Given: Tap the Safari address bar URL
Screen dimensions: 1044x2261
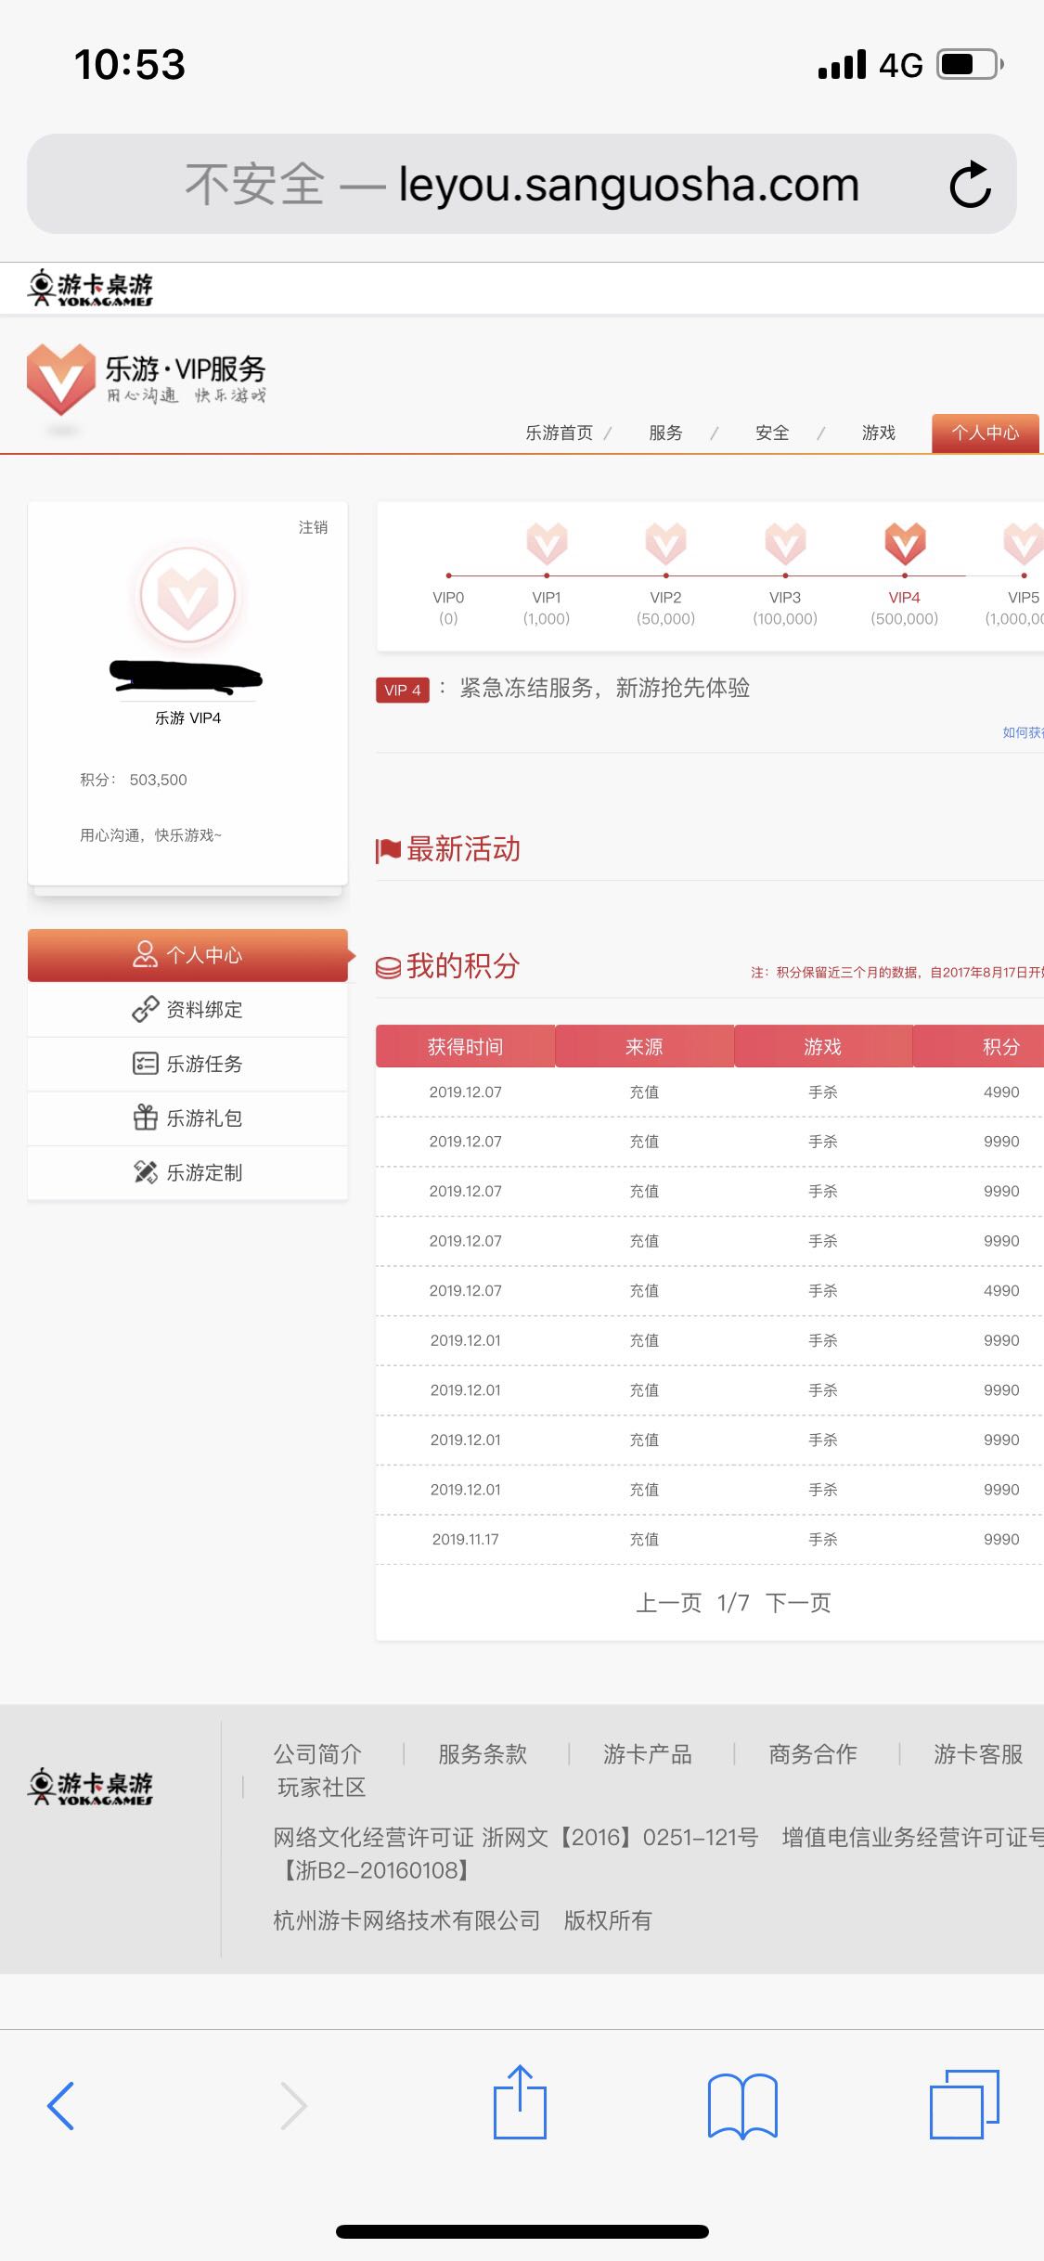Looking at the screenshot, I should click(x=522, y=184).
